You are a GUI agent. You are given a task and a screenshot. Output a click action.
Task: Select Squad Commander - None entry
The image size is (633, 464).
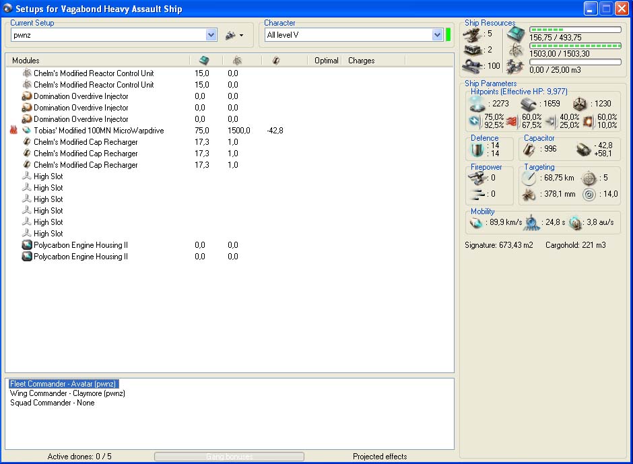[52, 403]
